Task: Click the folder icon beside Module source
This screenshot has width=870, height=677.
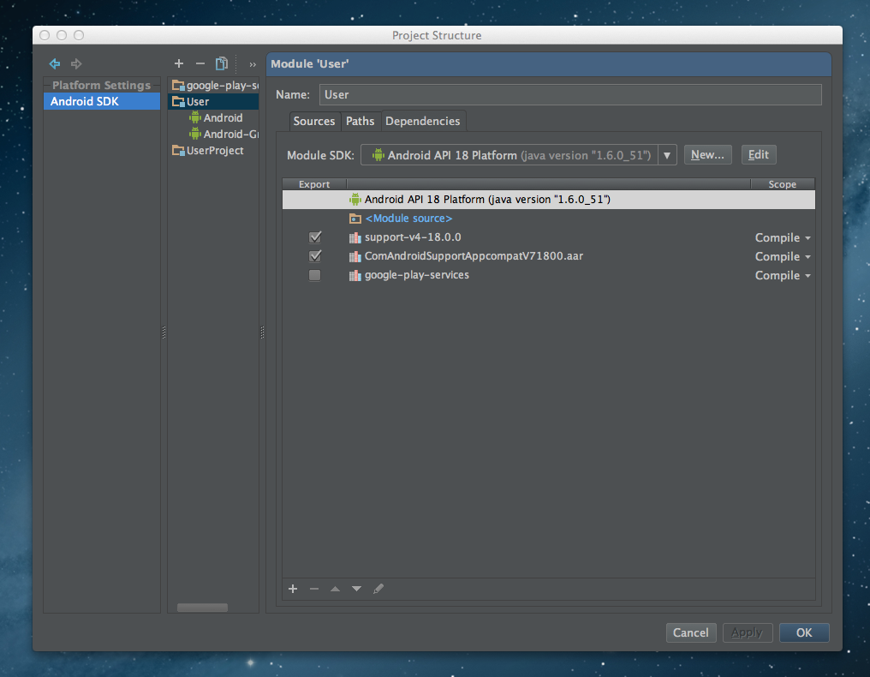Action: (x=355, y=219)
